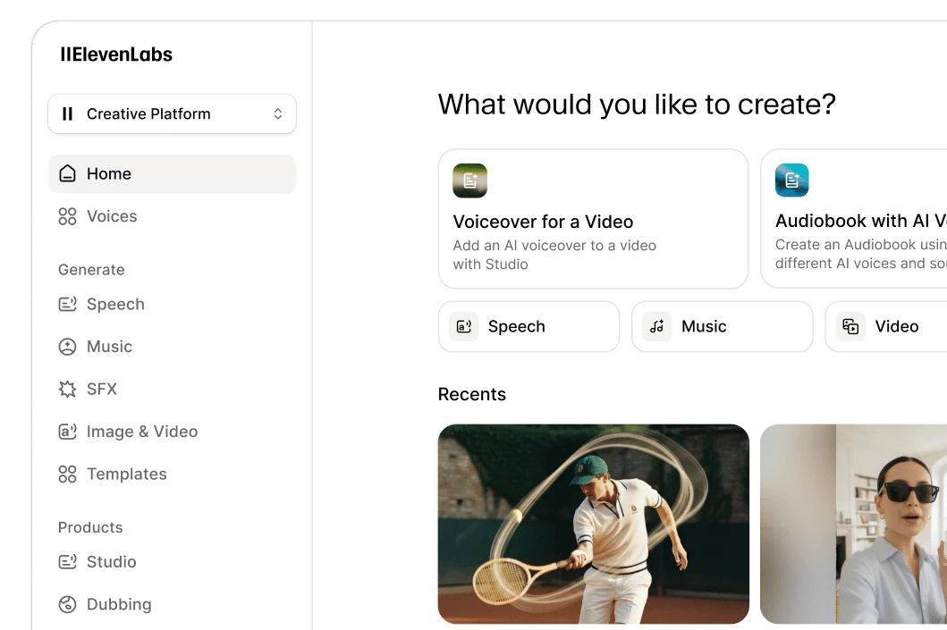Click the Generate section heading

[x=91, y=270]
